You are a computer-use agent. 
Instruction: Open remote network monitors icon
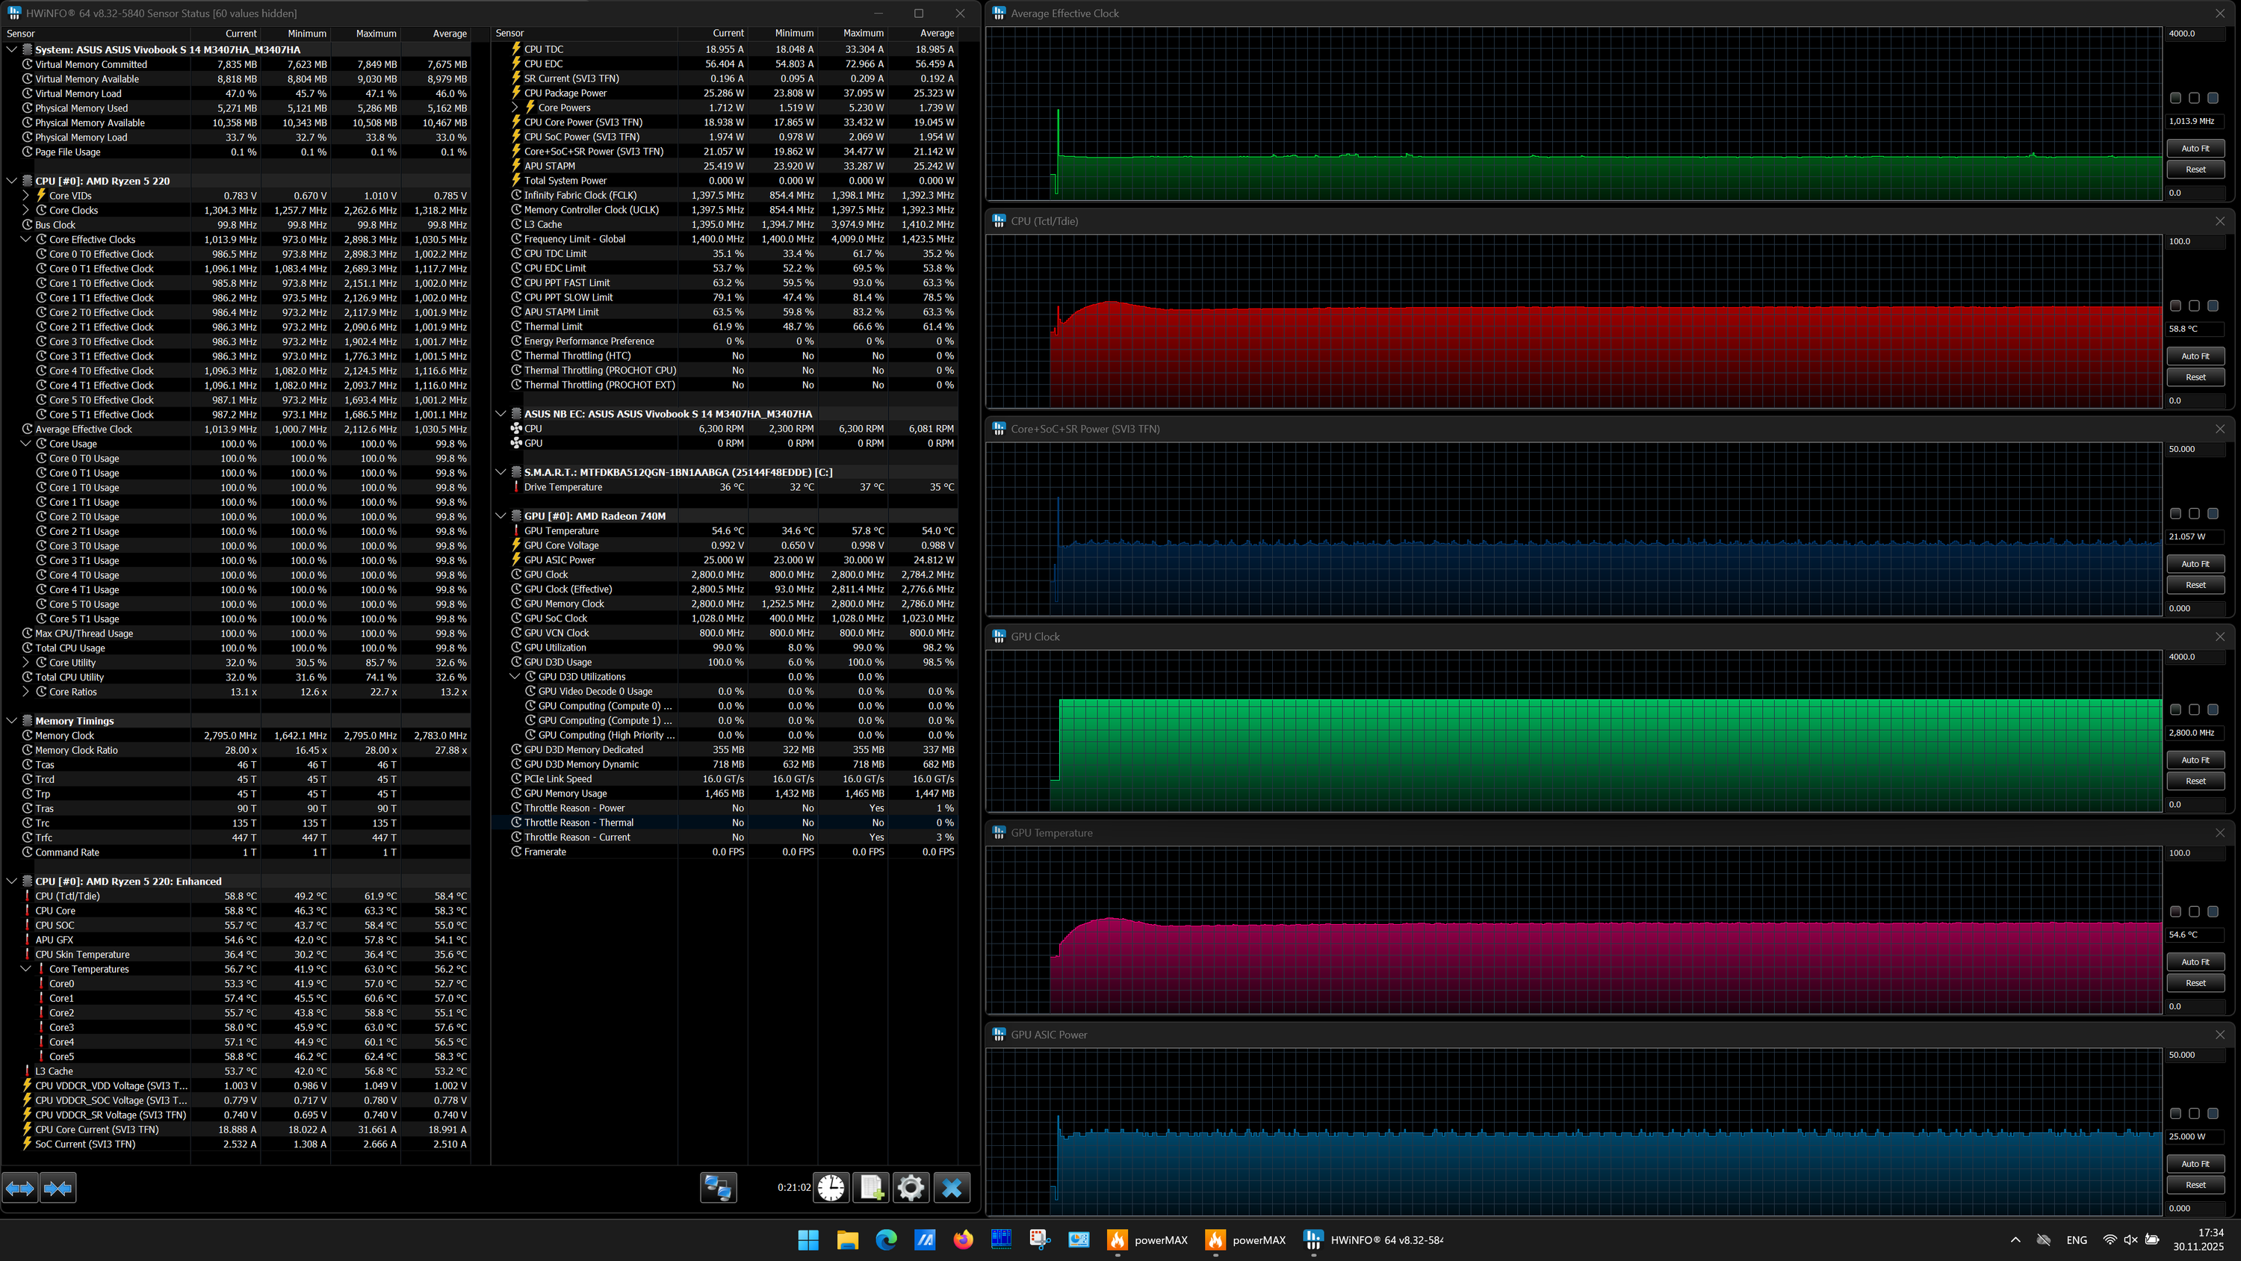718,1188
